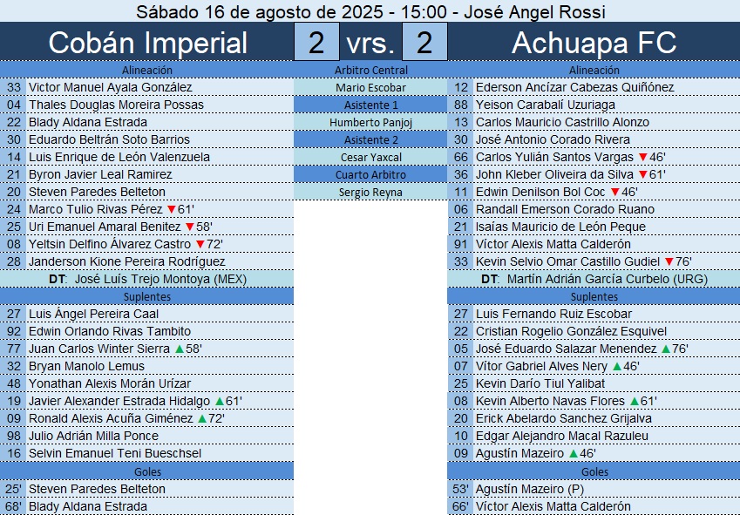Screen dimensions: 740x515
Task: Select the Cobán Imperial team name header
Action: click(147, 43)
